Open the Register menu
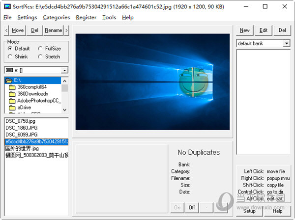 tap(86, 17)
